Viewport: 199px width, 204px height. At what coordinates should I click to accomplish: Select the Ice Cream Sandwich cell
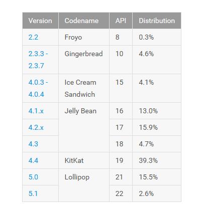tap(84, 88)
